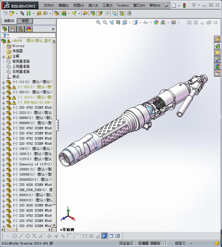Expand the 109<1> component node
Image resolution: width=222 pixels, height=247 pixels.
[x=4, y=150]
